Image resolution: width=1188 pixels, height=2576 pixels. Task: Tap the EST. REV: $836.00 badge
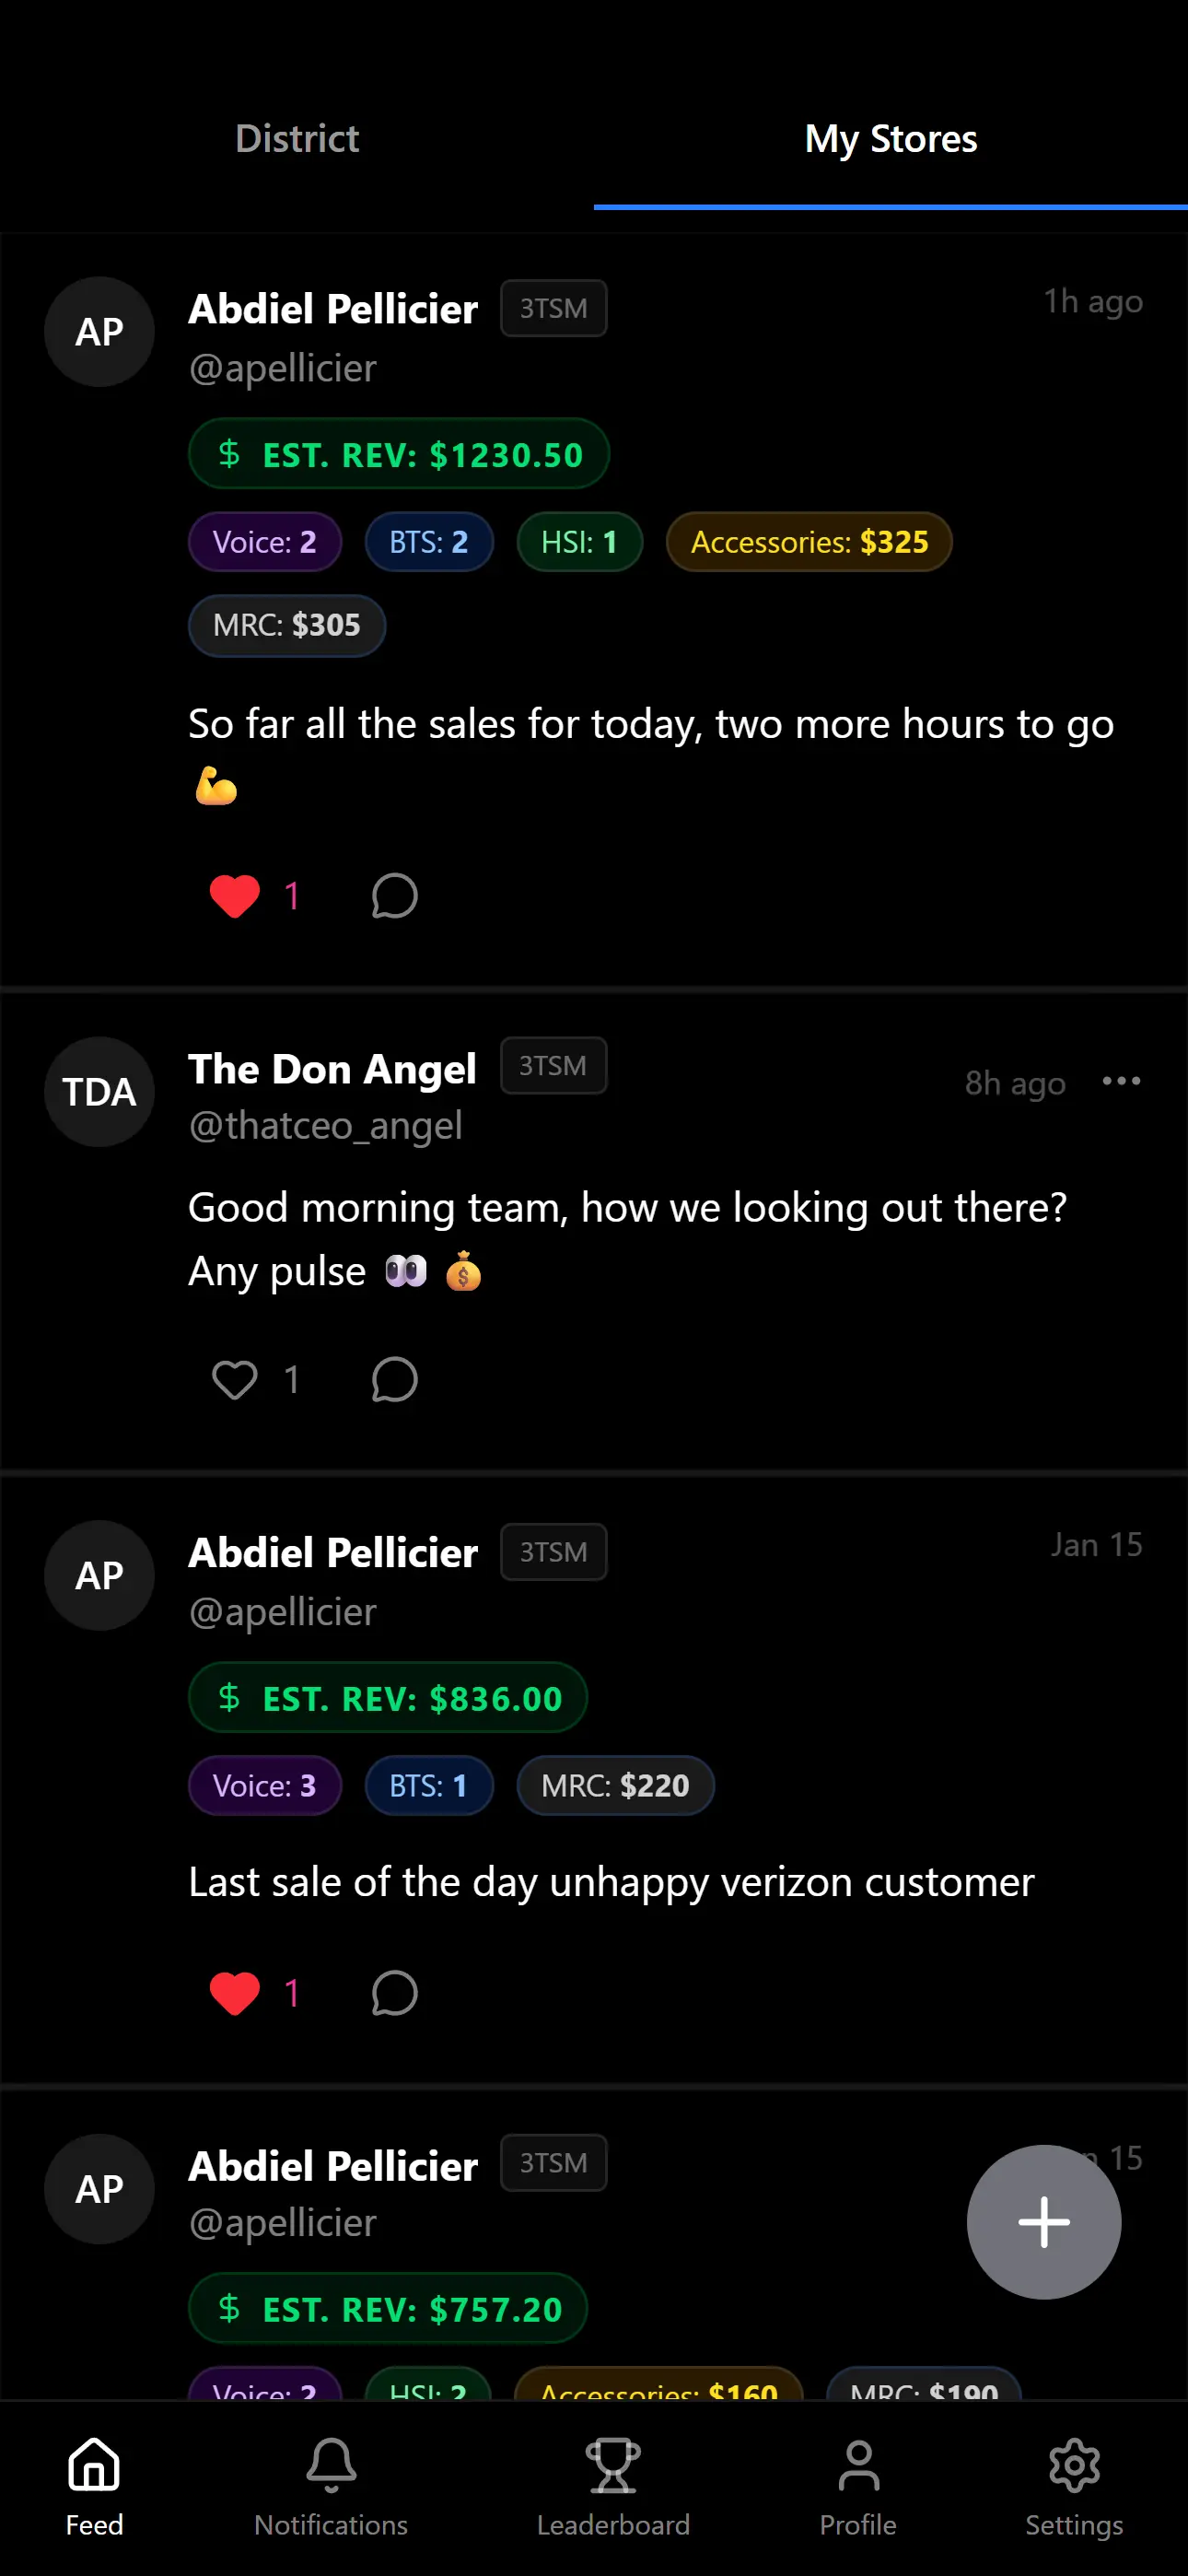[388, 1698]
